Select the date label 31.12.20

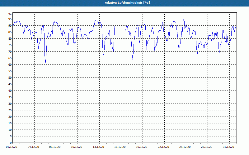tap(228, 147)
